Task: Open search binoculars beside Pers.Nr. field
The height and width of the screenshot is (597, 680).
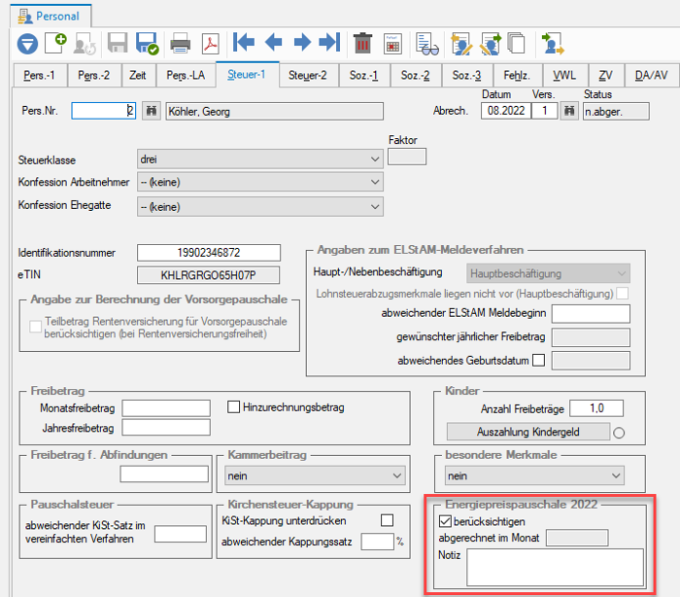Action: tap(152, 111)
